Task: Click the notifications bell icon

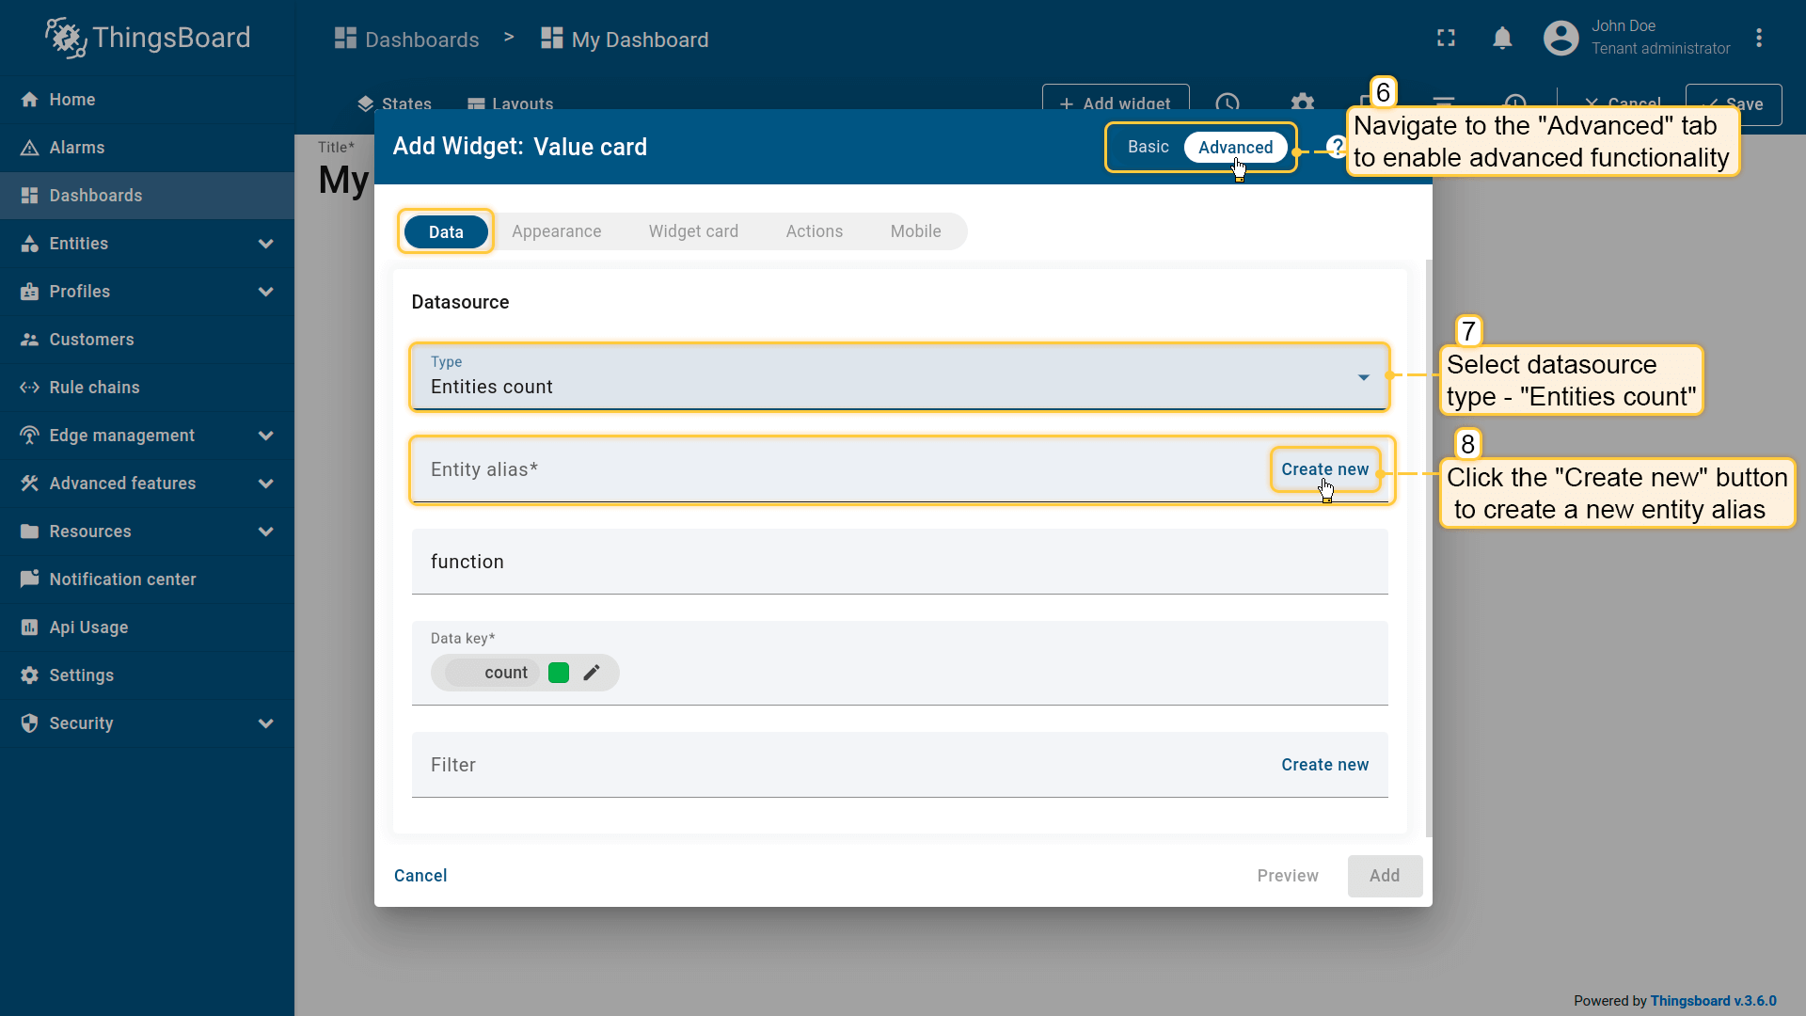Action: point(1502,39)
